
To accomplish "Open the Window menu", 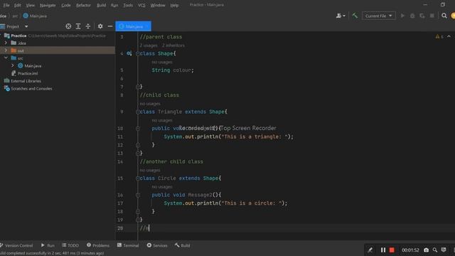I will pyautogui.click(x=158, y=5).
